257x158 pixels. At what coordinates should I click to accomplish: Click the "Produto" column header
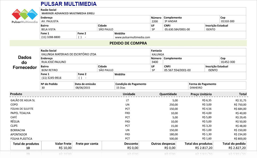[x=16, y=94]
